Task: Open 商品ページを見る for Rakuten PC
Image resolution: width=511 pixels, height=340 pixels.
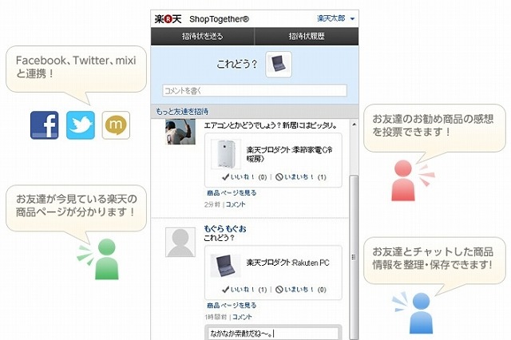Action: pyautogui.click(x=232, y=306)
